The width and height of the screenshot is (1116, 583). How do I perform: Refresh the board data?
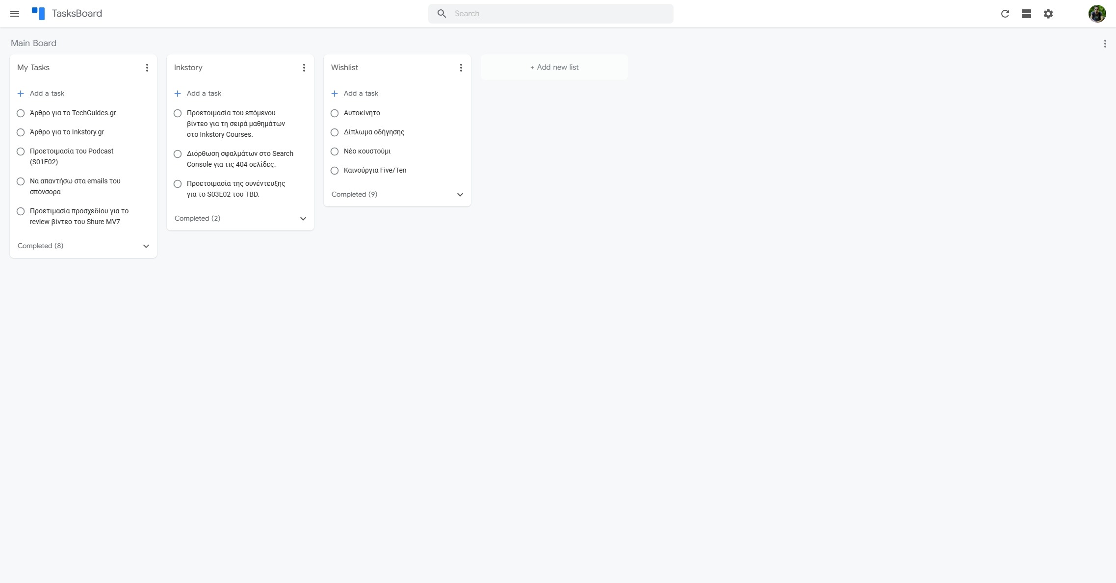(x=1005, y=13)
